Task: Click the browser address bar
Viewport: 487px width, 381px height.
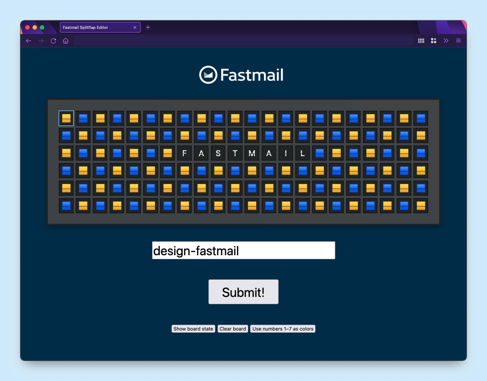Action: pos(243,41)
